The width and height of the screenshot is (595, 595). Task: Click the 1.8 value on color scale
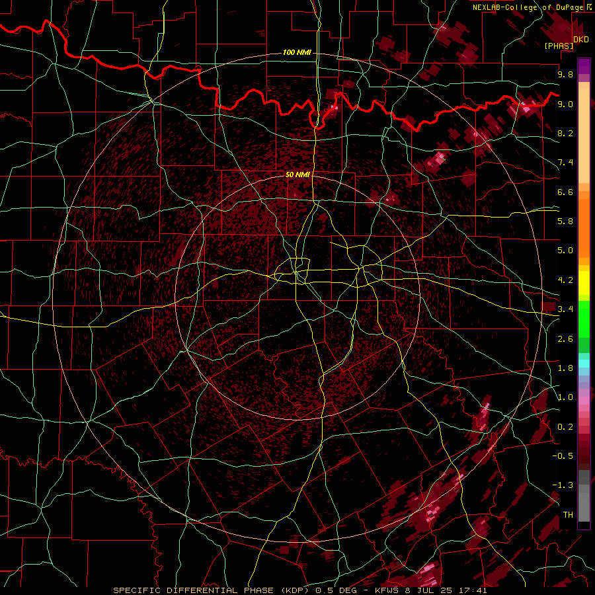565,368
